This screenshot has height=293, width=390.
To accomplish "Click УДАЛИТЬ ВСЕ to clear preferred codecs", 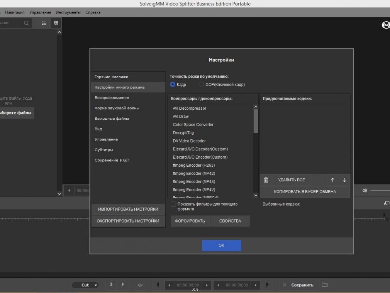I will [x=291, y=180].
